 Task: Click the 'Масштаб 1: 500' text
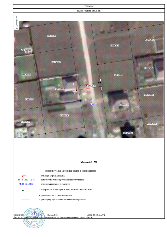(x=89, y=162)
